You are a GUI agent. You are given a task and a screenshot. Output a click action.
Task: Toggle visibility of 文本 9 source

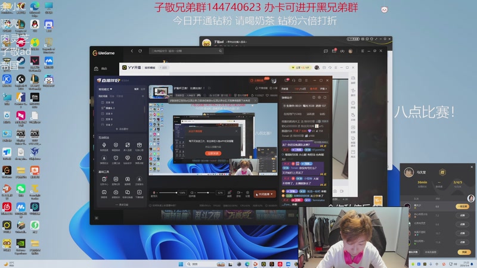point(103,114)
